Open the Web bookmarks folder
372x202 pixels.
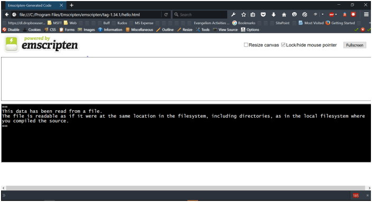pos(70,23)
